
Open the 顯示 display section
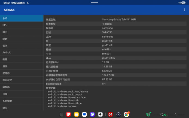pyautogui.click(x=22, y=32)
